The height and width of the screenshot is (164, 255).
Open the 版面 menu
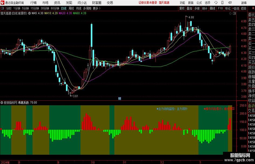coord(191,3)
